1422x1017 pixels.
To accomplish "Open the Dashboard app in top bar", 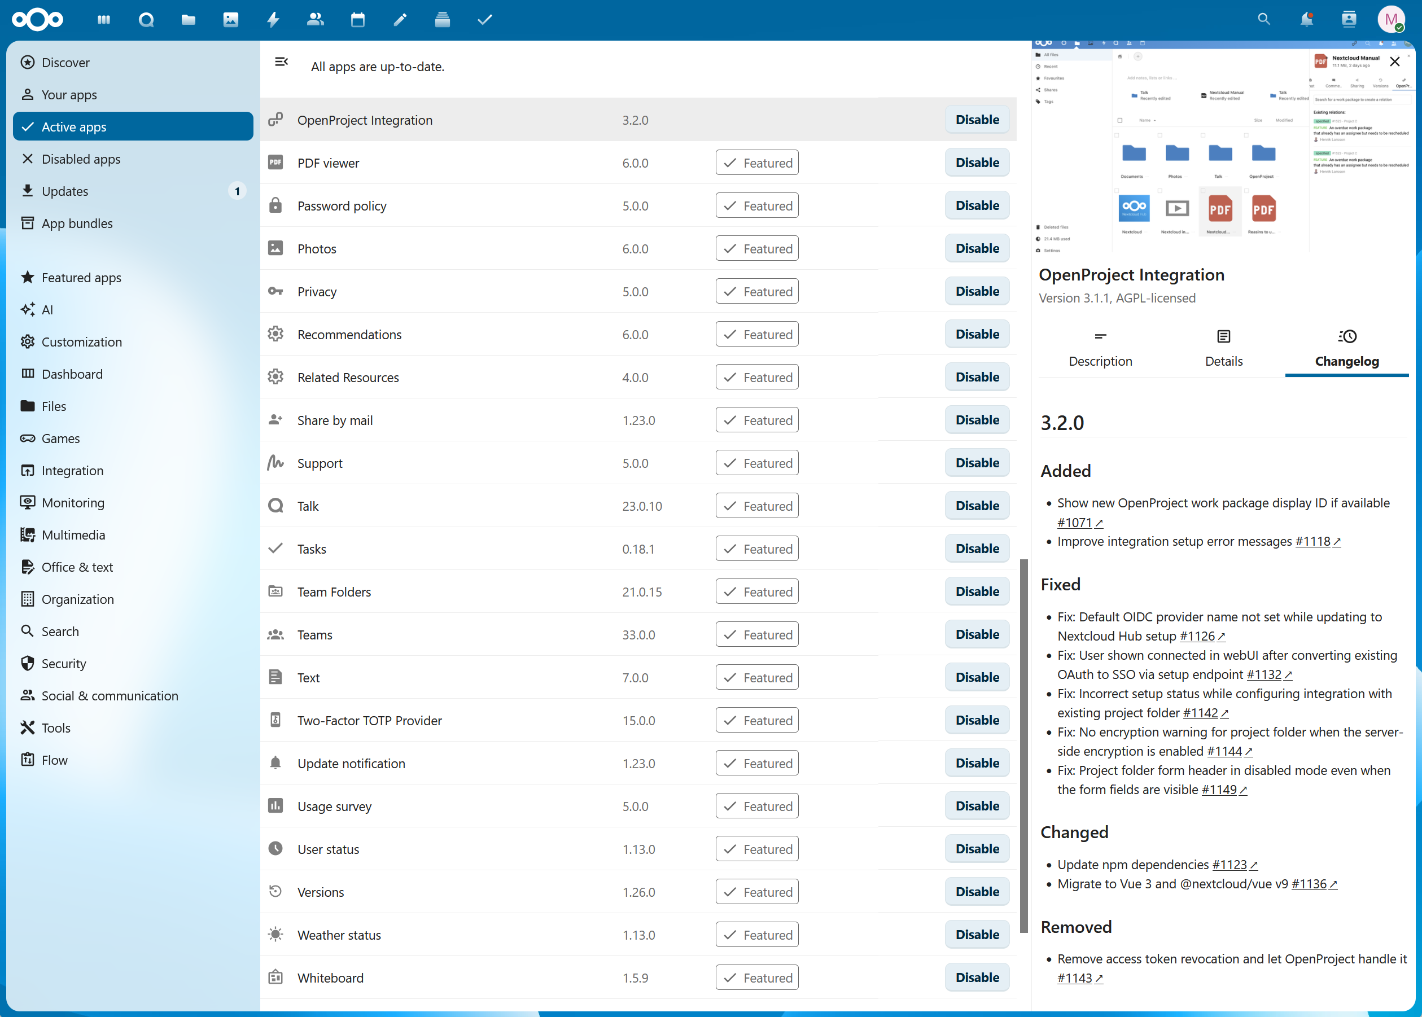I will (104, 20).
